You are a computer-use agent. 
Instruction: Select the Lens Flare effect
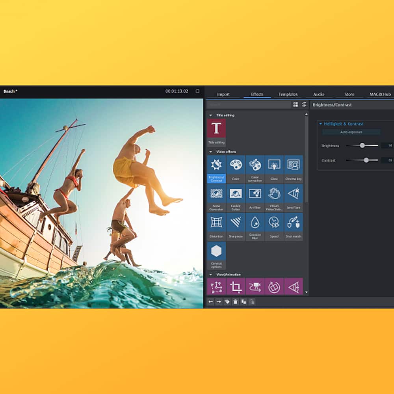(293, 198)
